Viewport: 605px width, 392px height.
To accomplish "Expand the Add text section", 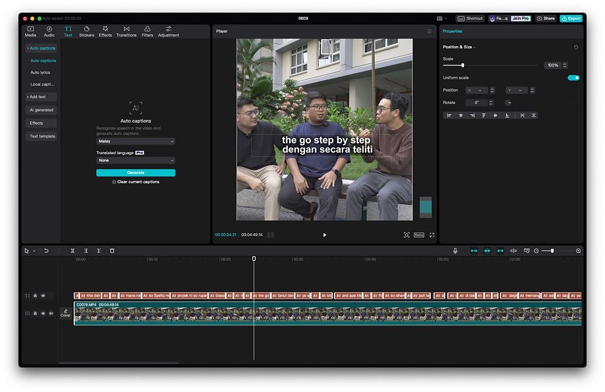I will 38,97.
